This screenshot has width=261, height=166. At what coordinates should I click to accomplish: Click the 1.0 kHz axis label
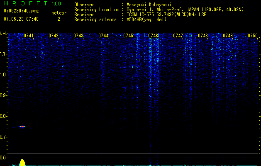point(3,75)
